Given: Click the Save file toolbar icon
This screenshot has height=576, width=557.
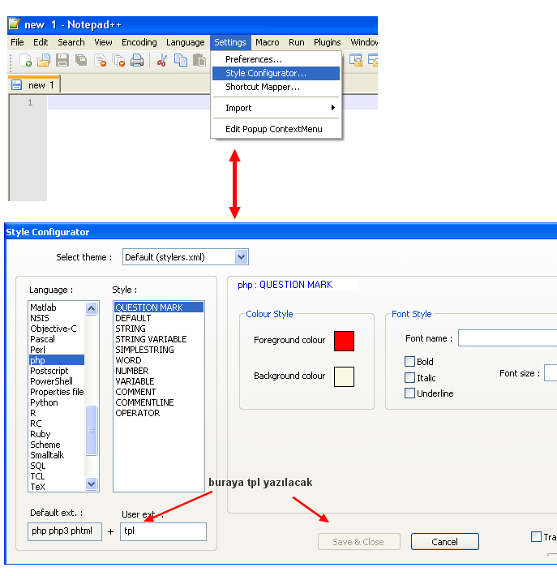Looking at the screenshot, I should point(62,60).
